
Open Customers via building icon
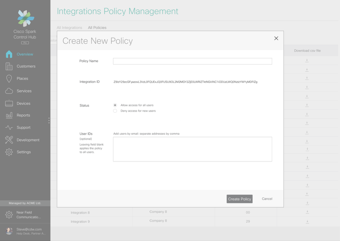point(9,66)
